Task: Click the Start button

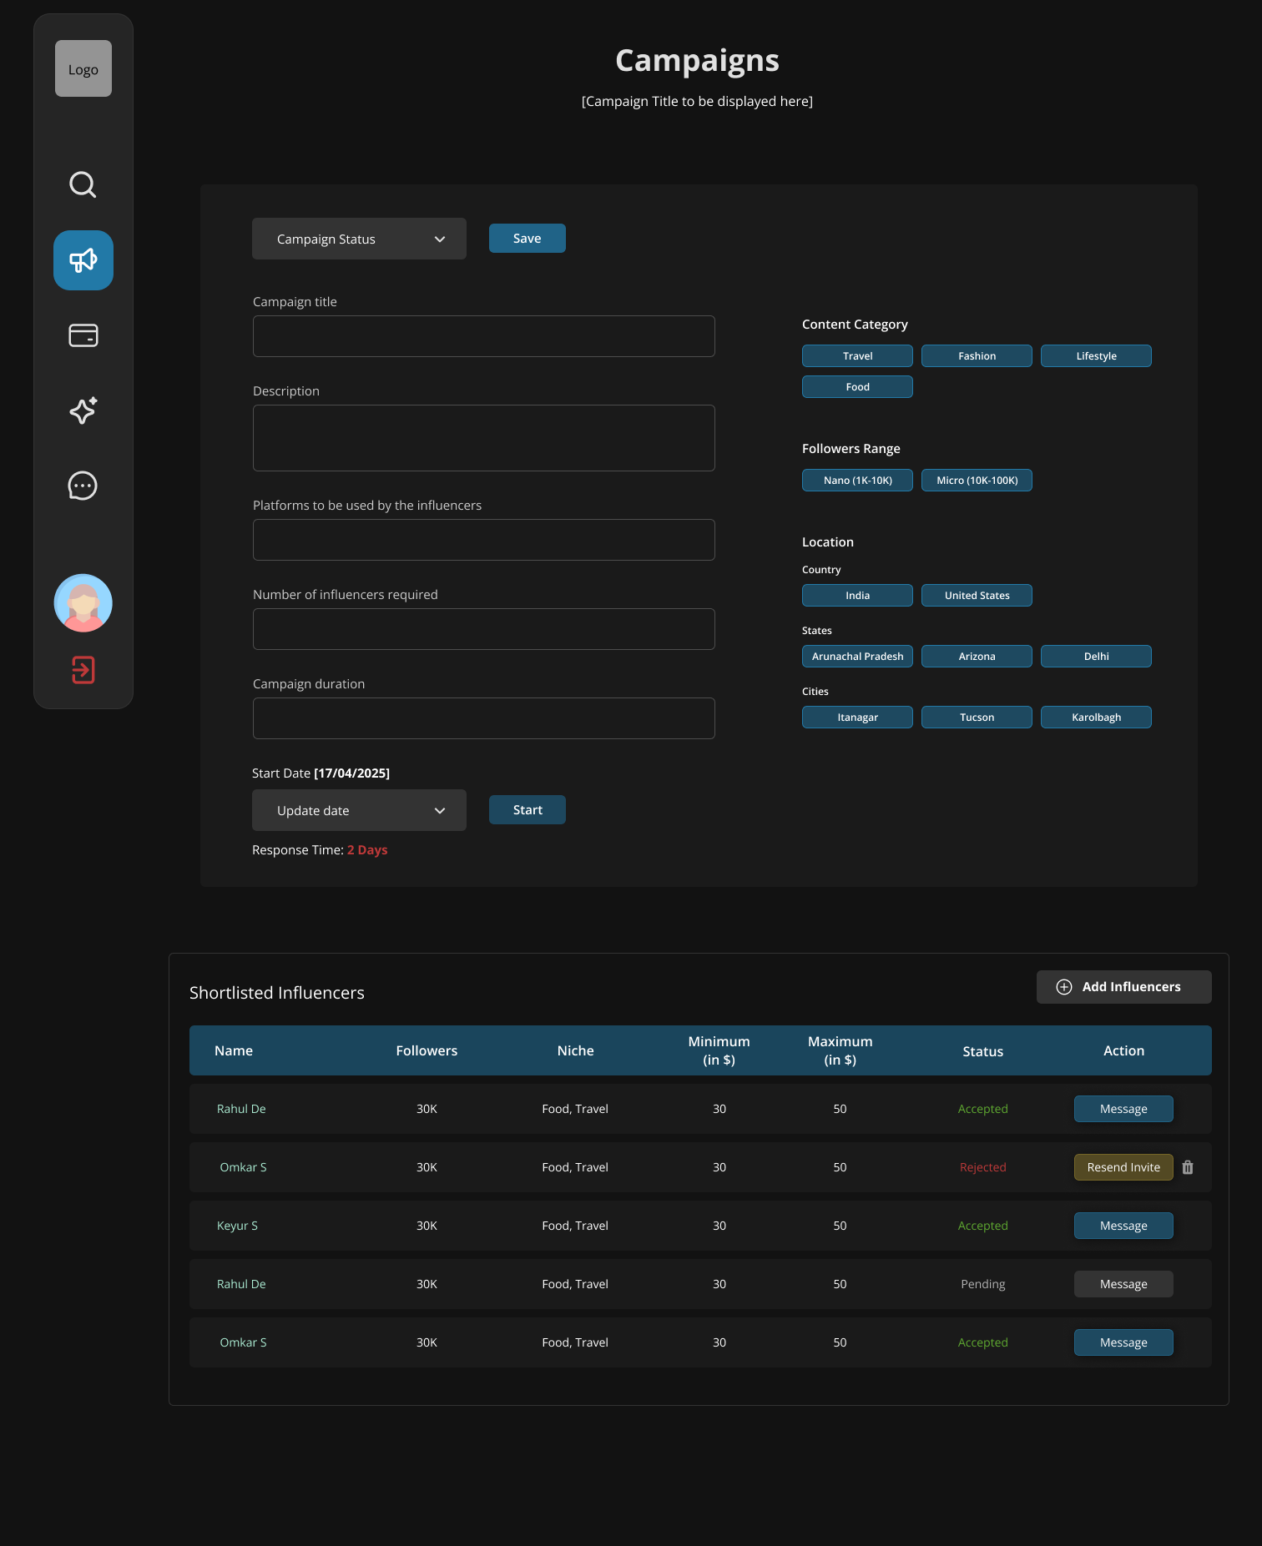Action: pyautogui.click(x=528, y=810)
